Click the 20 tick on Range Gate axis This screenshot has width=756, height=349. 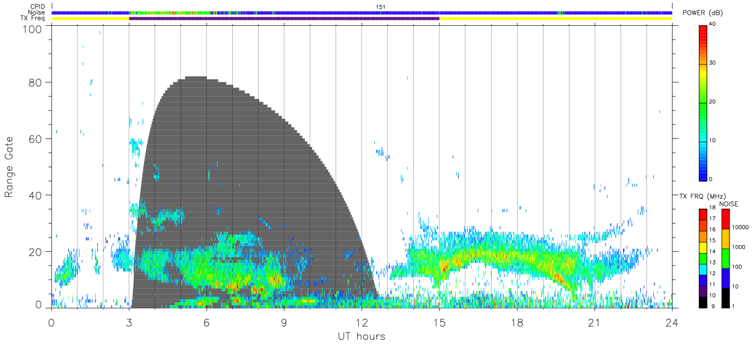[36, 252]
